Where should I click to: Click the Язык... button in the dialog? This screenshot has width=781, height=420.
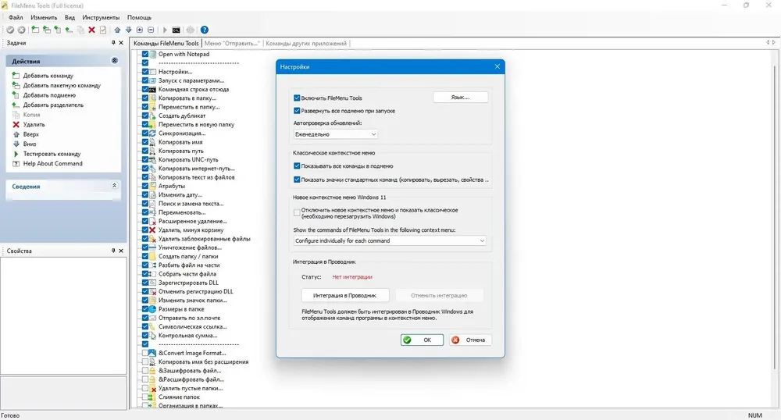click(460, 98)
